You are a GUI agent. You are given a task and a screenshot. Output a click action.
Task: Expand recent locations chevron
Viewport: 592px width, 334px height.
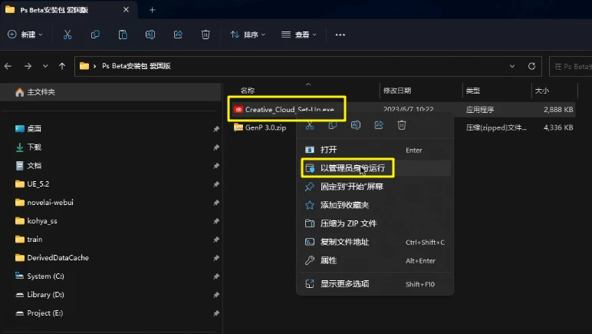tap(45, 66)
